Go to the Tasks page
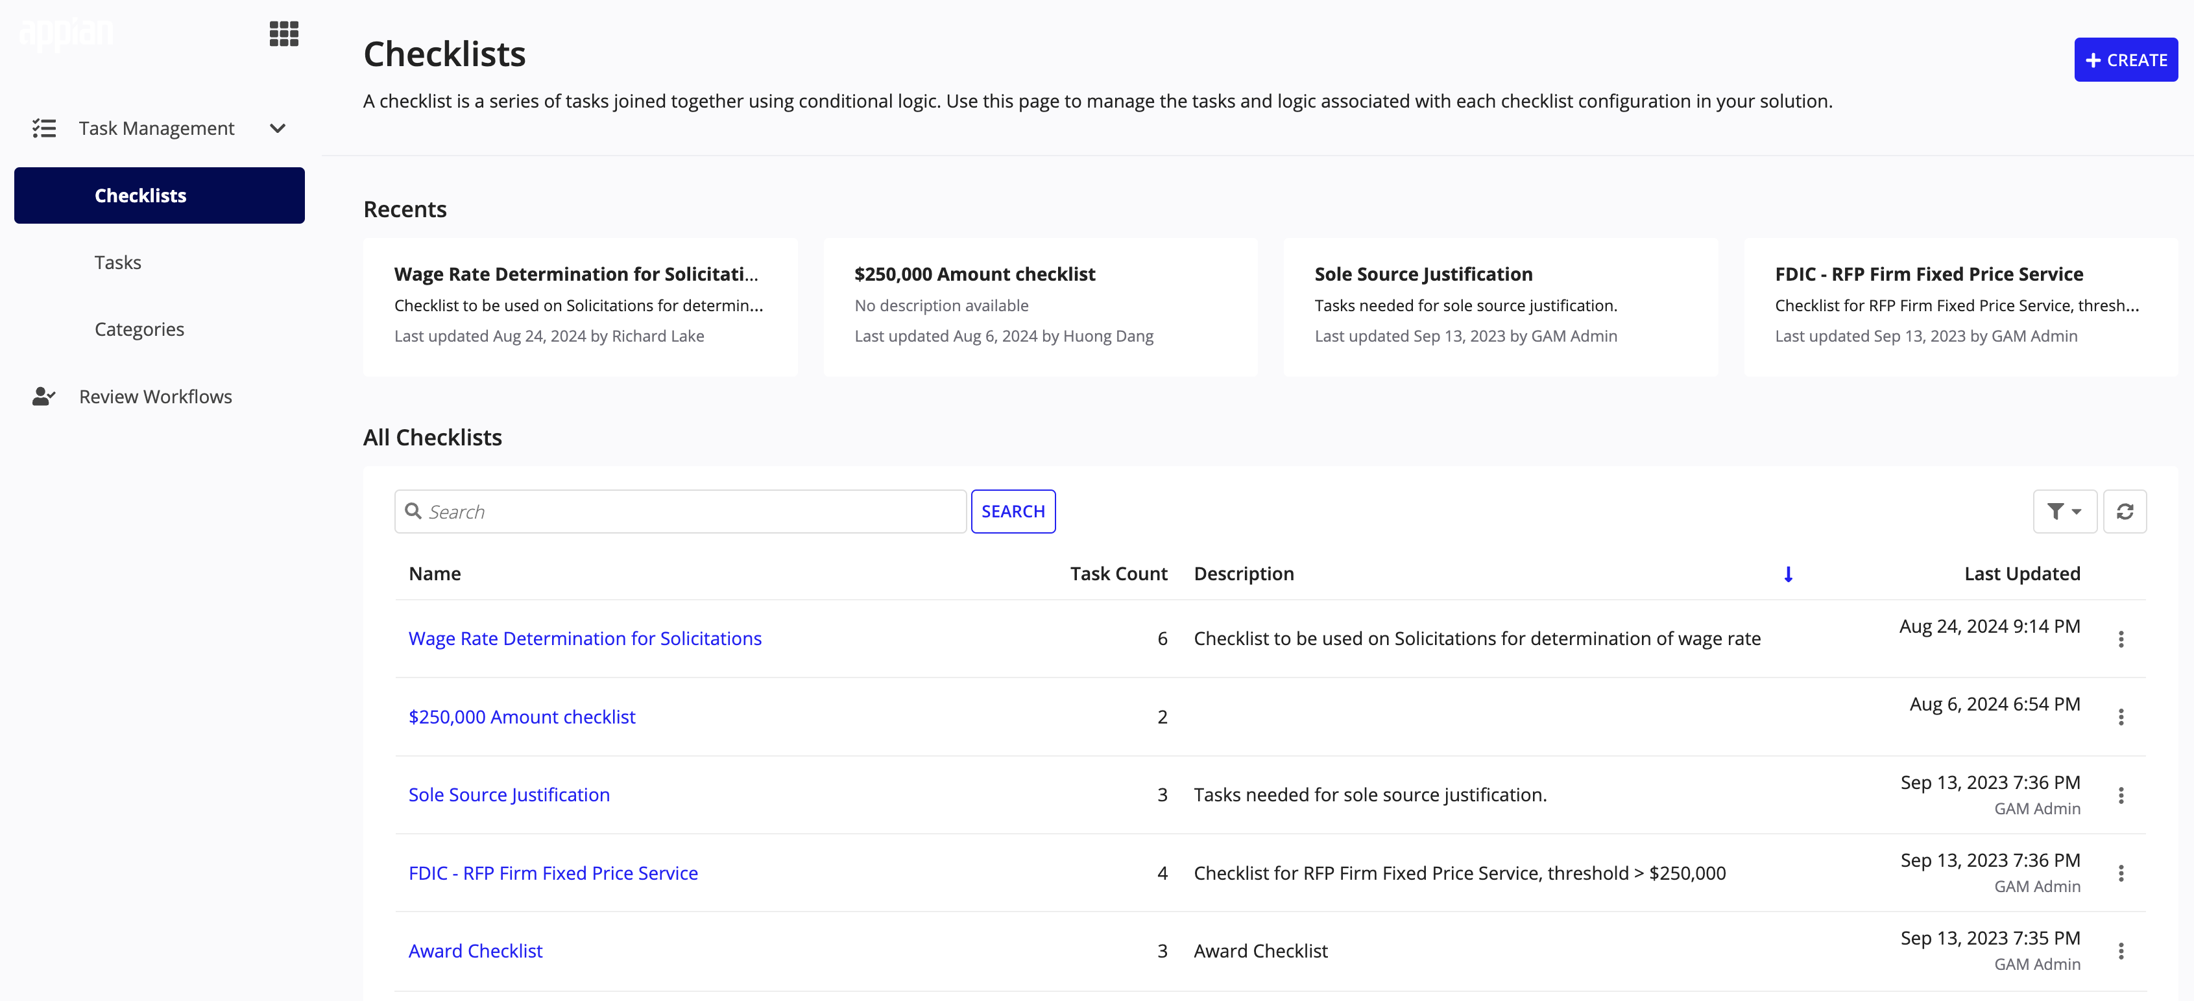Image resolution: width=2194 pixels, height=1001 pixels. [117, 262]
